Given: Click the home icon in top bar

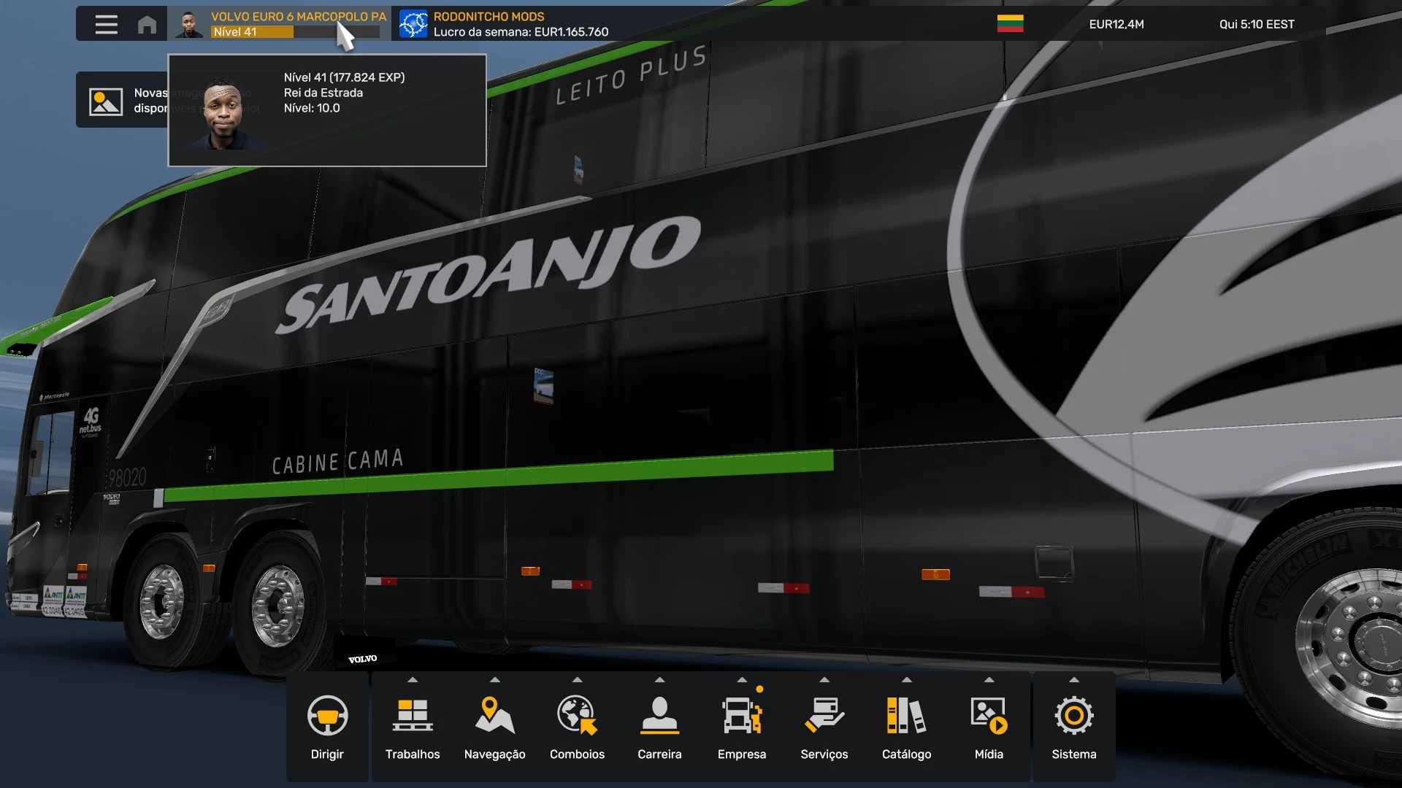Looking at the screenshot, I should [147, 24].
